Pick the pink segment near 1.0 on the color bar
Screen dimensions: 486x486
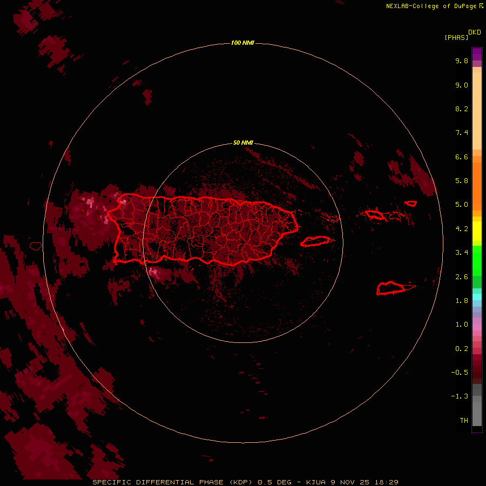point(477,327)
